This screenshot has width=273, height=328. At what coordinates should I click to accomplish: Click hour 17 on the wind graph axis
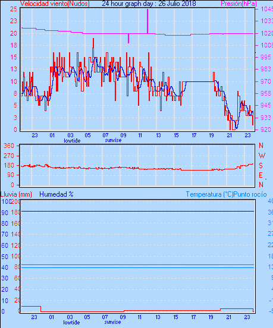point(194,135)
